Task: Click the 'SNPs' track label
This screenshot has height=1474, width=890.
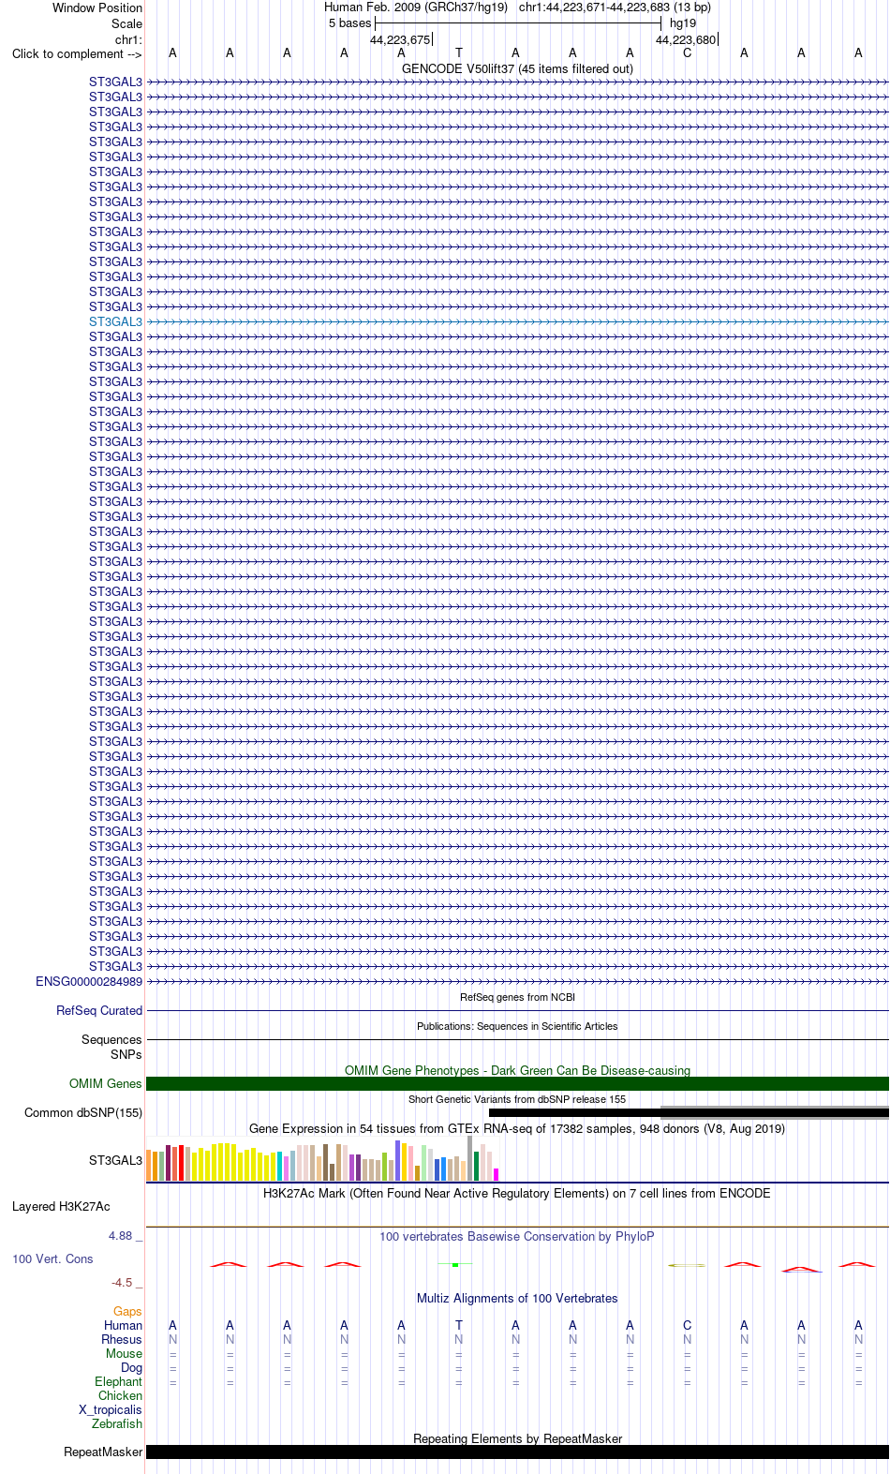Action: click(126, 1054)
